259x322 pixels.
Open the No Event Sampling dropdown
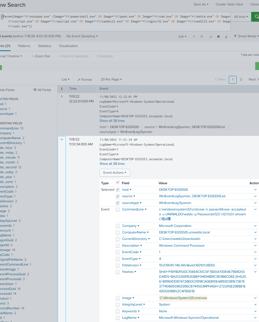pos(82,36)
